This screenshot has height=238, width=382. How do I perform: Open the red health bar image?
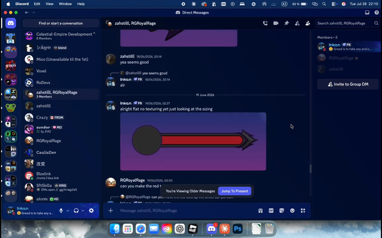(x=193, y=142)
